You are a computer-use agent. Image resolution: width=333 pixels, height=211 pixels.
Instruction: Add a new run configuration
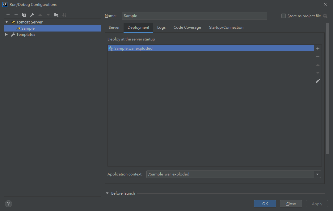coord(8,15)
